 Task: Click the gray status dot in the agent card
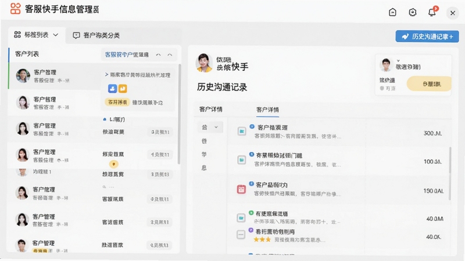[382, 88]
